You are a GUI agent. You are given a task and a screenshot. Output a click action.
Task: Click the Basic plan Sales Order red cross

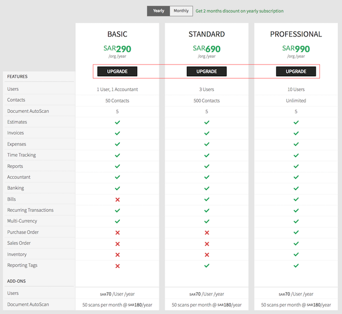[x=118, y=244]
